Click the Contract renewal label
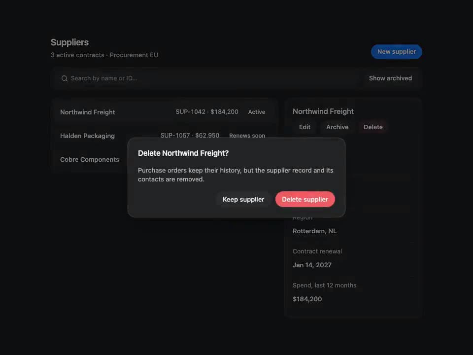The height and width of the screenshot is (355, 473). 317,251
